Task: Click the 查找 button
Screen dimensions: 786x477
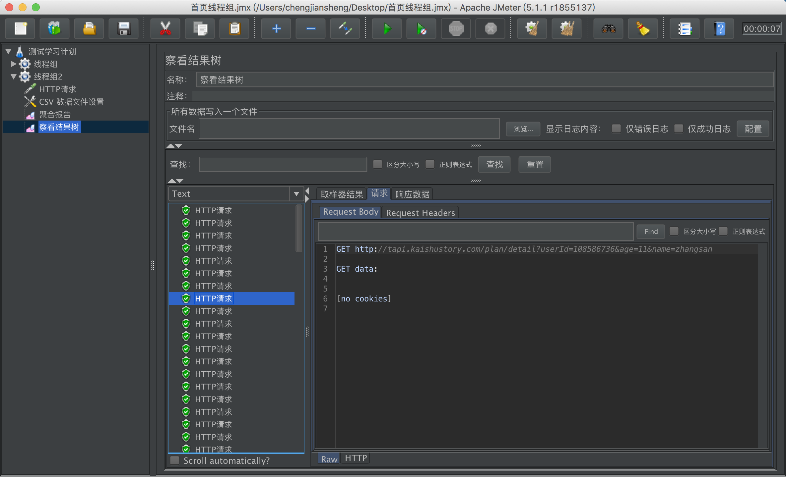Action: pos(494,165)
